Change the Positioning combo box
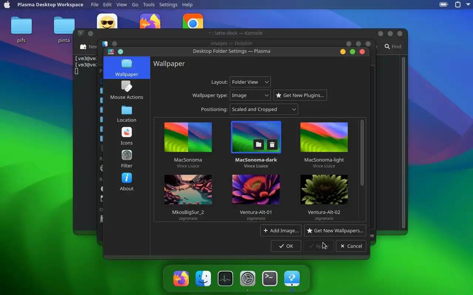The height and width of the screenshot is (295, 473). coord(264,109)
